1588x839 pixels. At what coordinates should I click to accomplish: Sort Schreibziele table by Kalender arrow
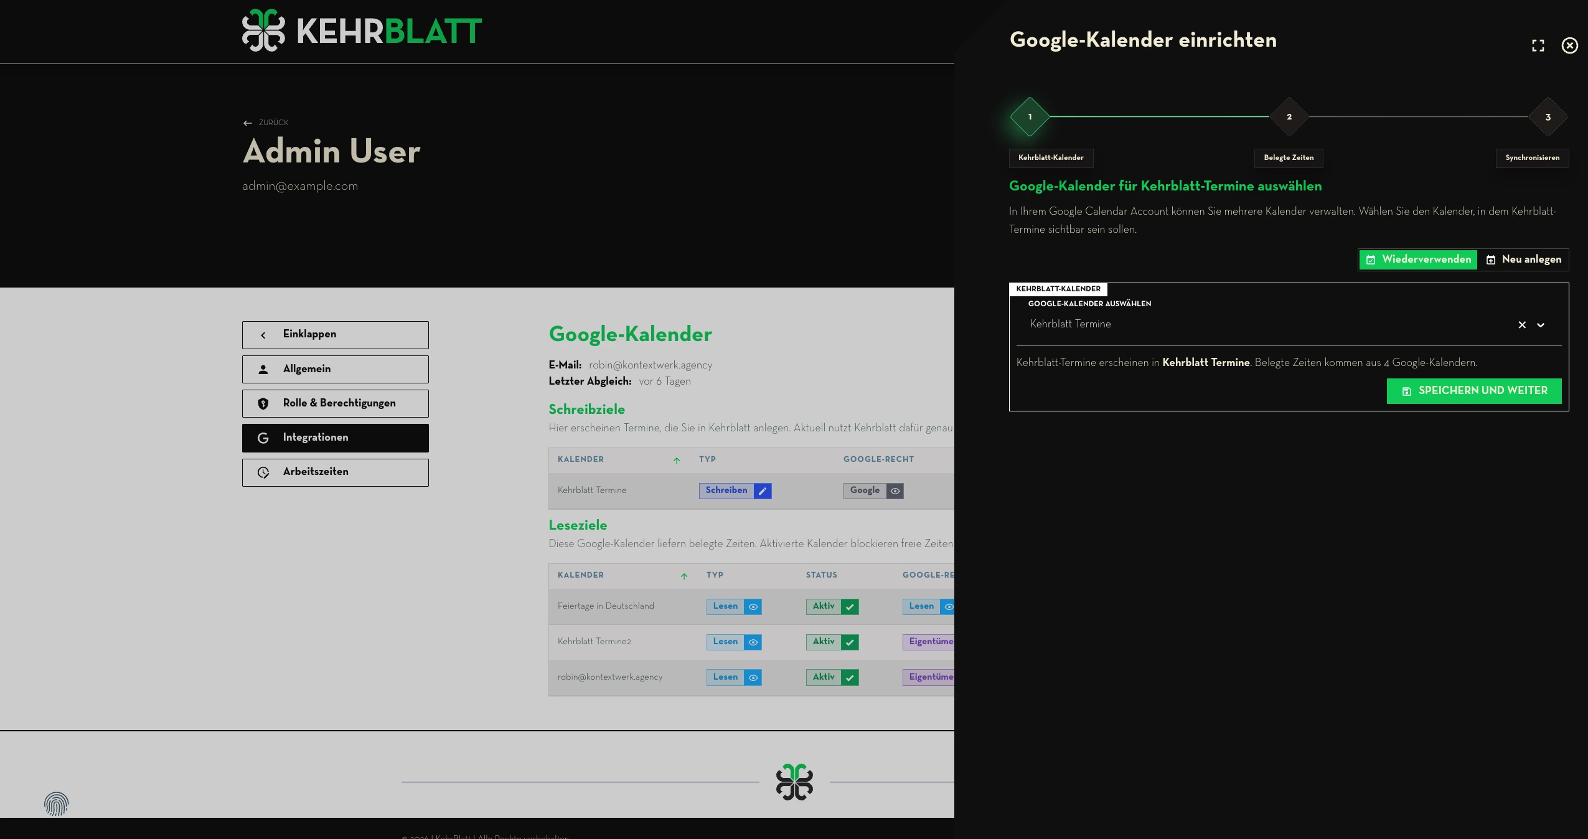click(676, 461)
